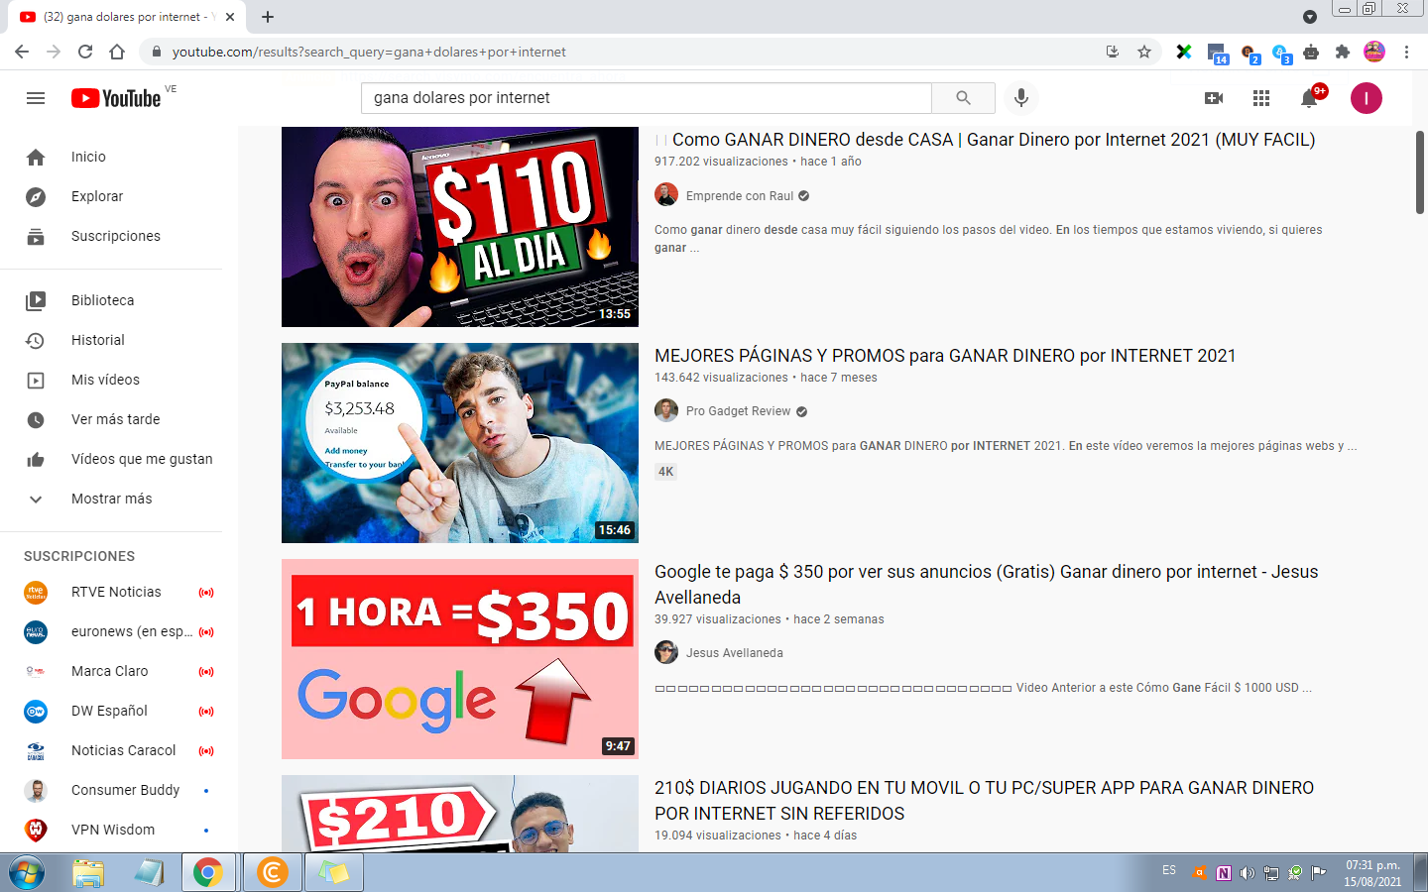Play the '1 HORA = $350' thumbnail
This screenshot has width=1428, height=892.
460,659
